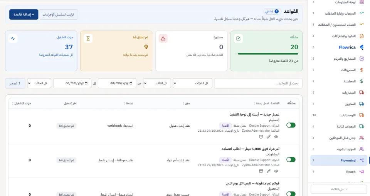Click the + إضافة قاعدة button
370x196 pixels.
coord(24,14)
